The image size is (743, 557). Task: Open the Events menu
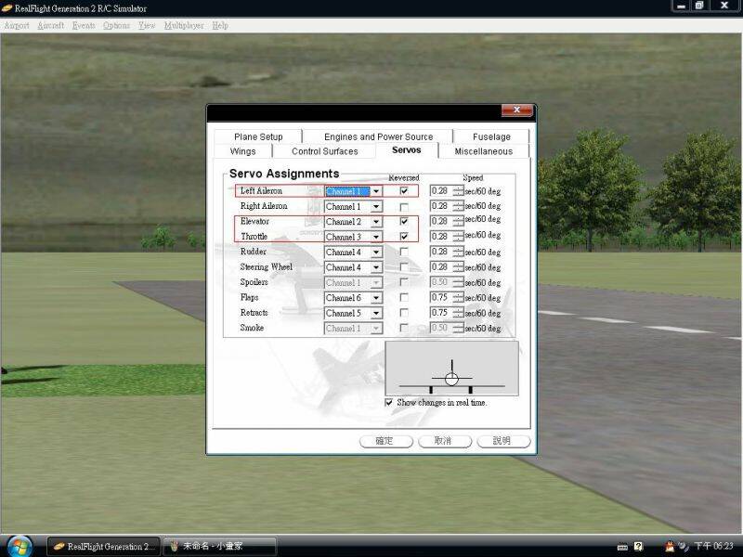click(x=84, y=25)
